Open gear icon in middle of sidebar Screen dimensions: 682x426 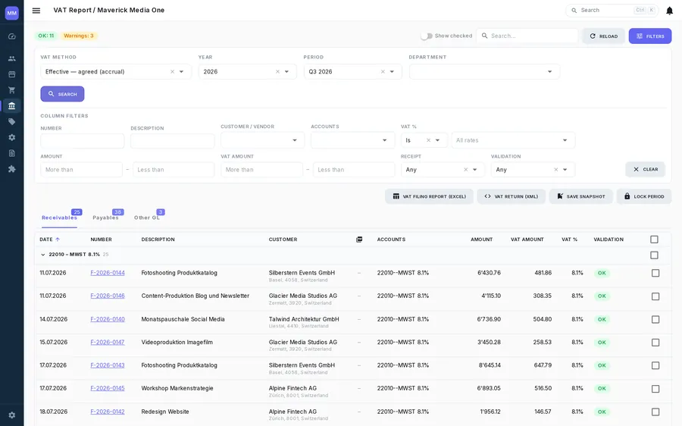coord(11,137)
